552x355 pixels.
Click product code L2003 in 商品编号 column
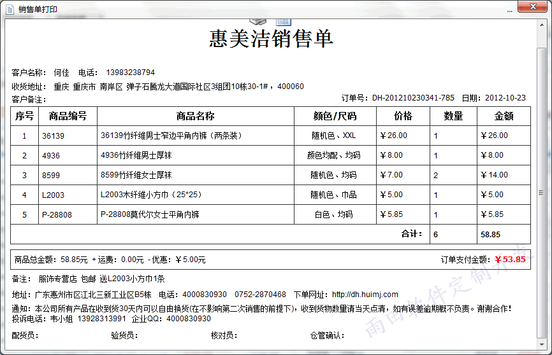tap(53, 195)
